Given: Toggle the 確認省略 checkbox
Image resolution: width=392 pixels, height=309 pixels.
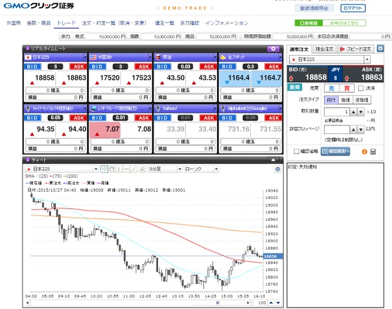Looking at the screenshot, I should (296, 152).
